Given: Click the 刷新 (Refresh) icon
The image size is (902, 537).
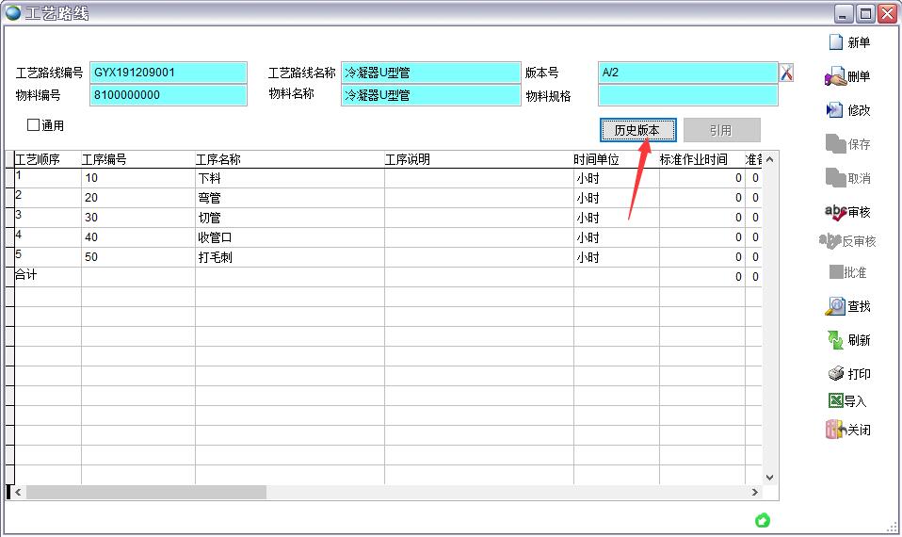Looking at the screenshot, I should [x=835, y=340].
